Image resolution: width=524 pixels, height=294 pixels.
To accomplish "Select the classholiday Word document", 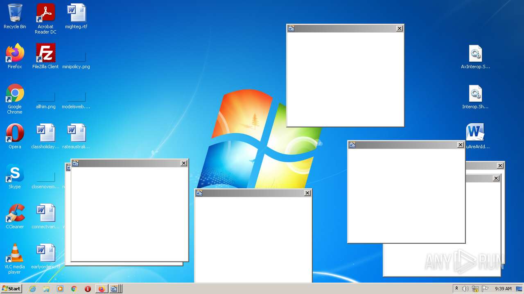I will click(45, 136).
